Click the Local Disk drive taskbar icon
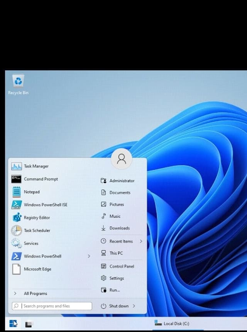This screenshot has width=247, height=332. [158, 323]
